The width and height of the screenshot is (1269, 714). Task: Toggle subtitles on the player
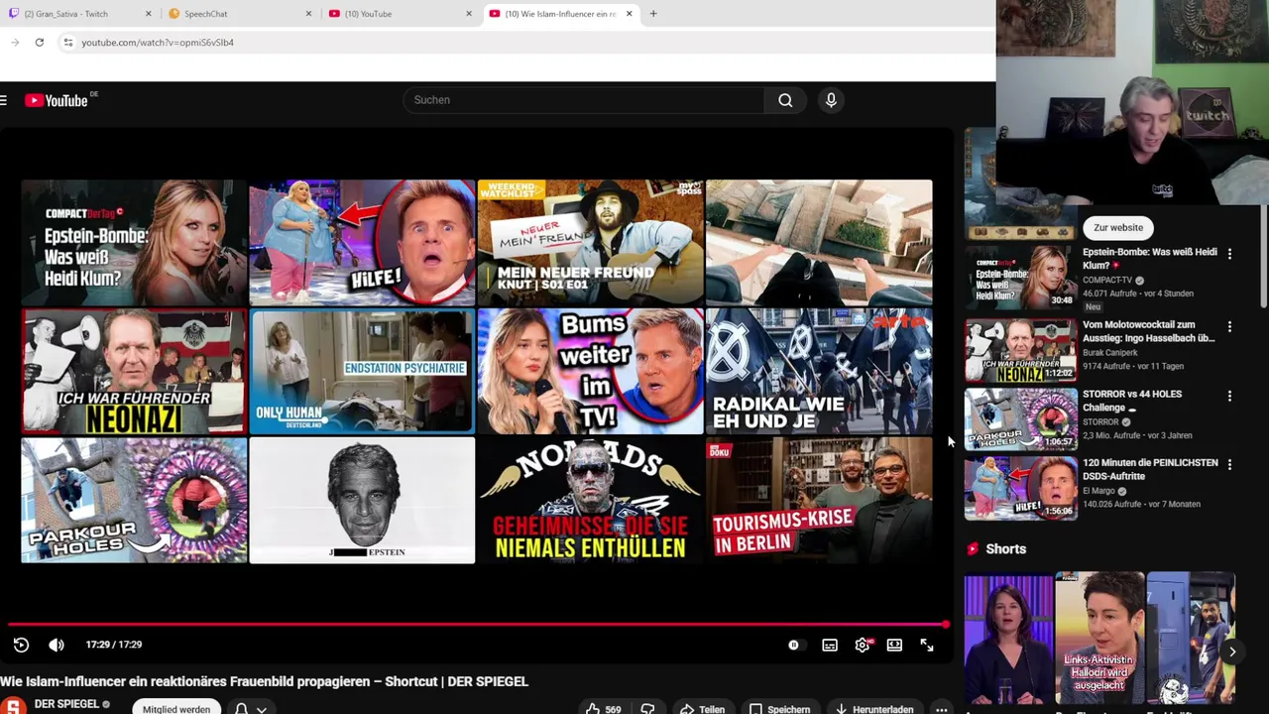click(830, 645)
